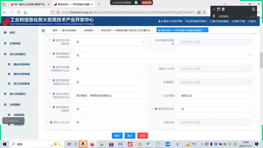
Task: Open the 是否上市公司 dropdown
Action: [110, 122]
